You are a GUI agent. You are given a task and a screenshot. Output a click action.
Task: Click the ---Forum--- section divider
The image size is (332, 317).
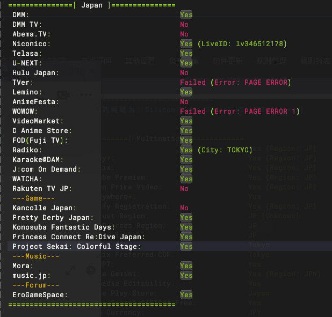click(x=35, y=285)
